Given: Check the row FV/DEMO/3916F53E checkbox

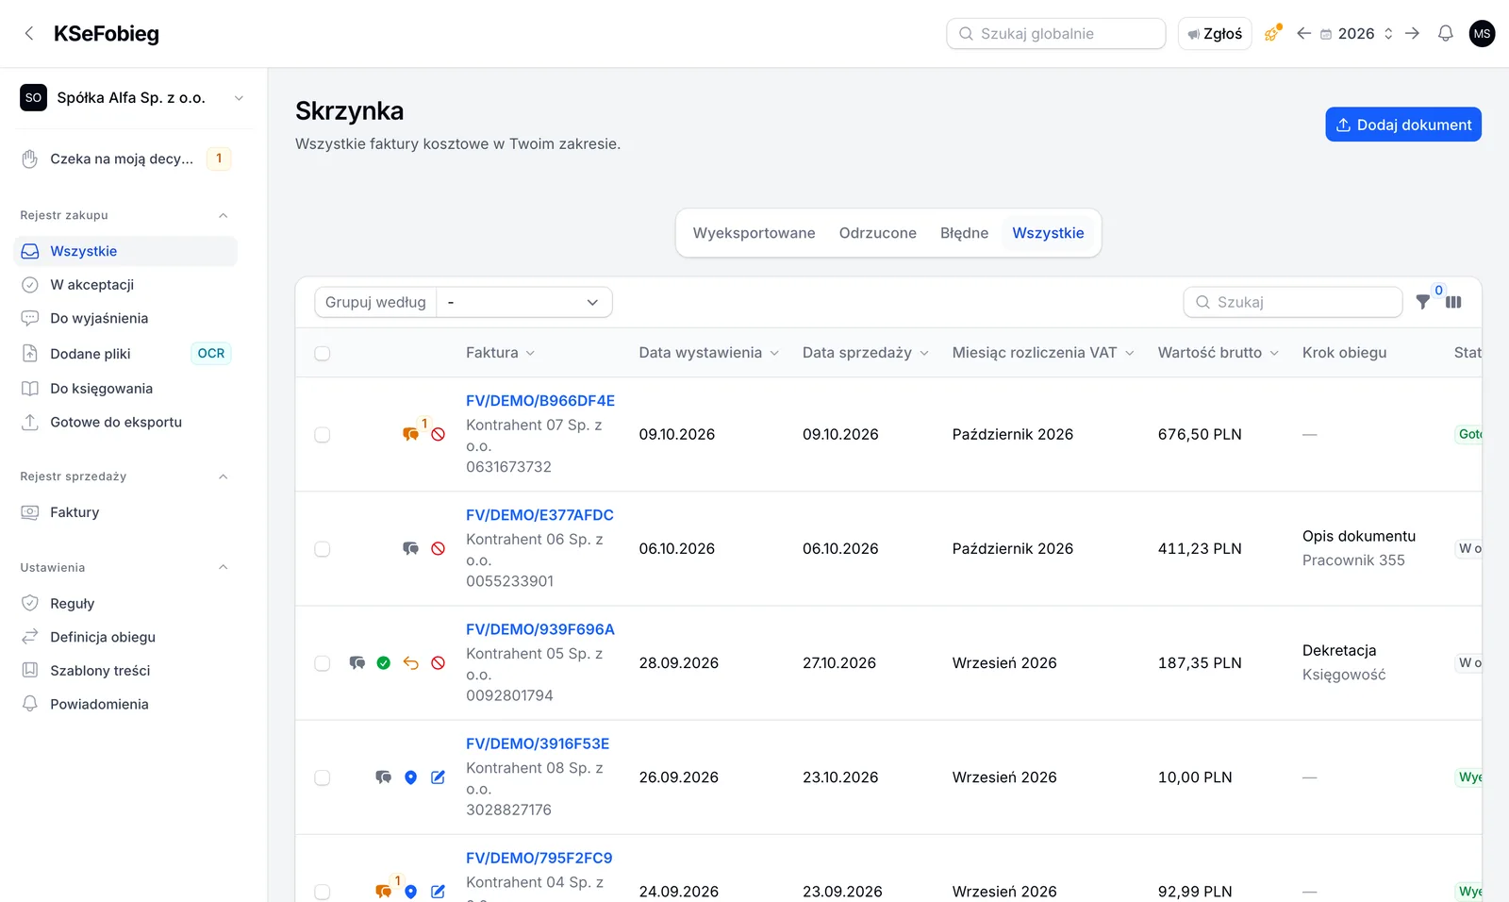Looking at the screenshot, I should [323, 777].
